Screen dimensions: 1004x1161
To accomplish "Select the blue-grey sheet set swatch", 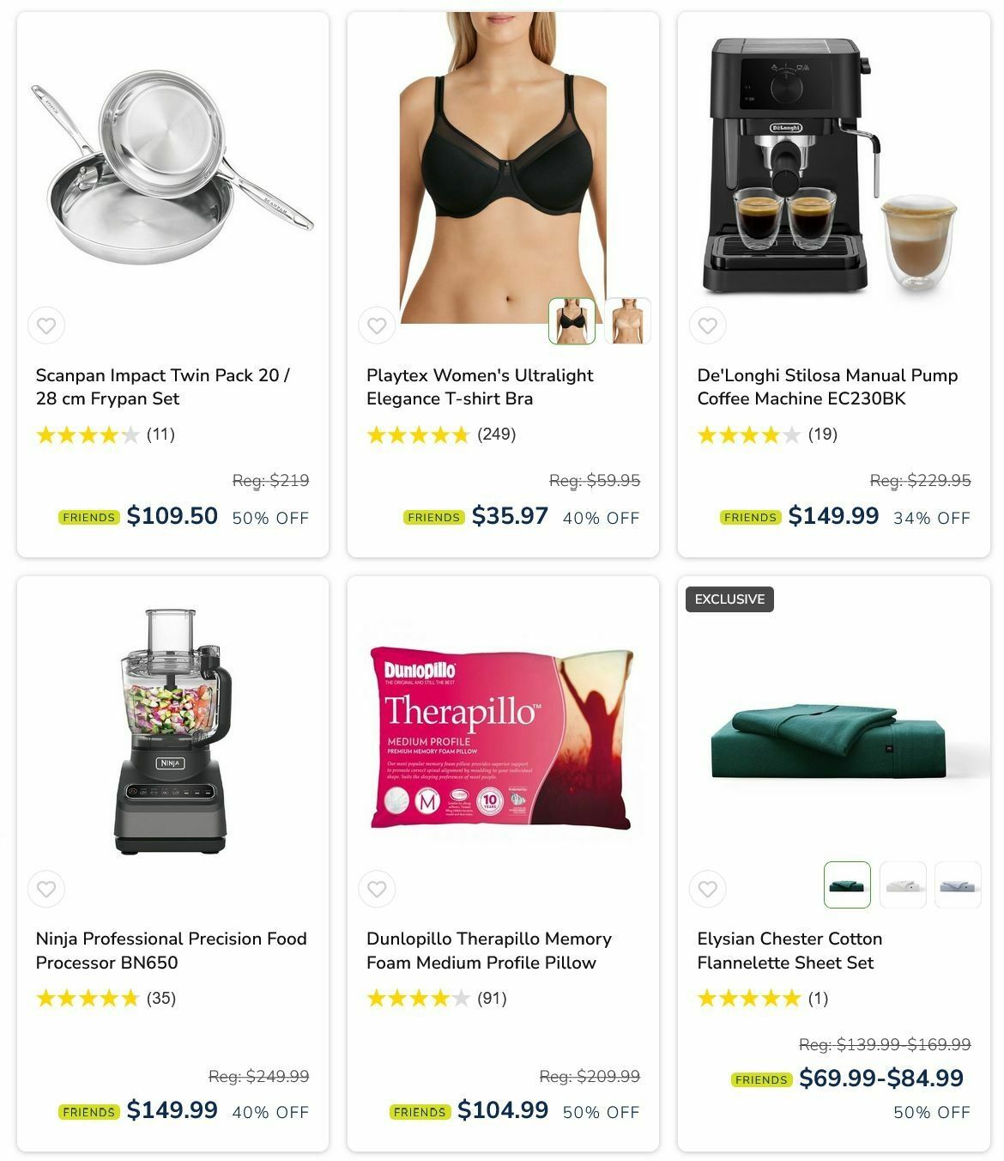I will pos(958,884).
